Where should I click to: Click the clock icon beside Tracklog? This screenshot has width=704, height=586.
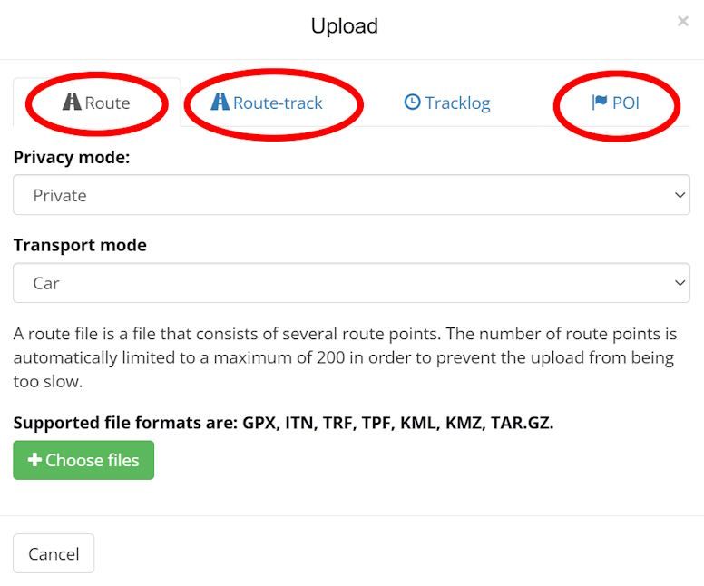tap(412, 103)
